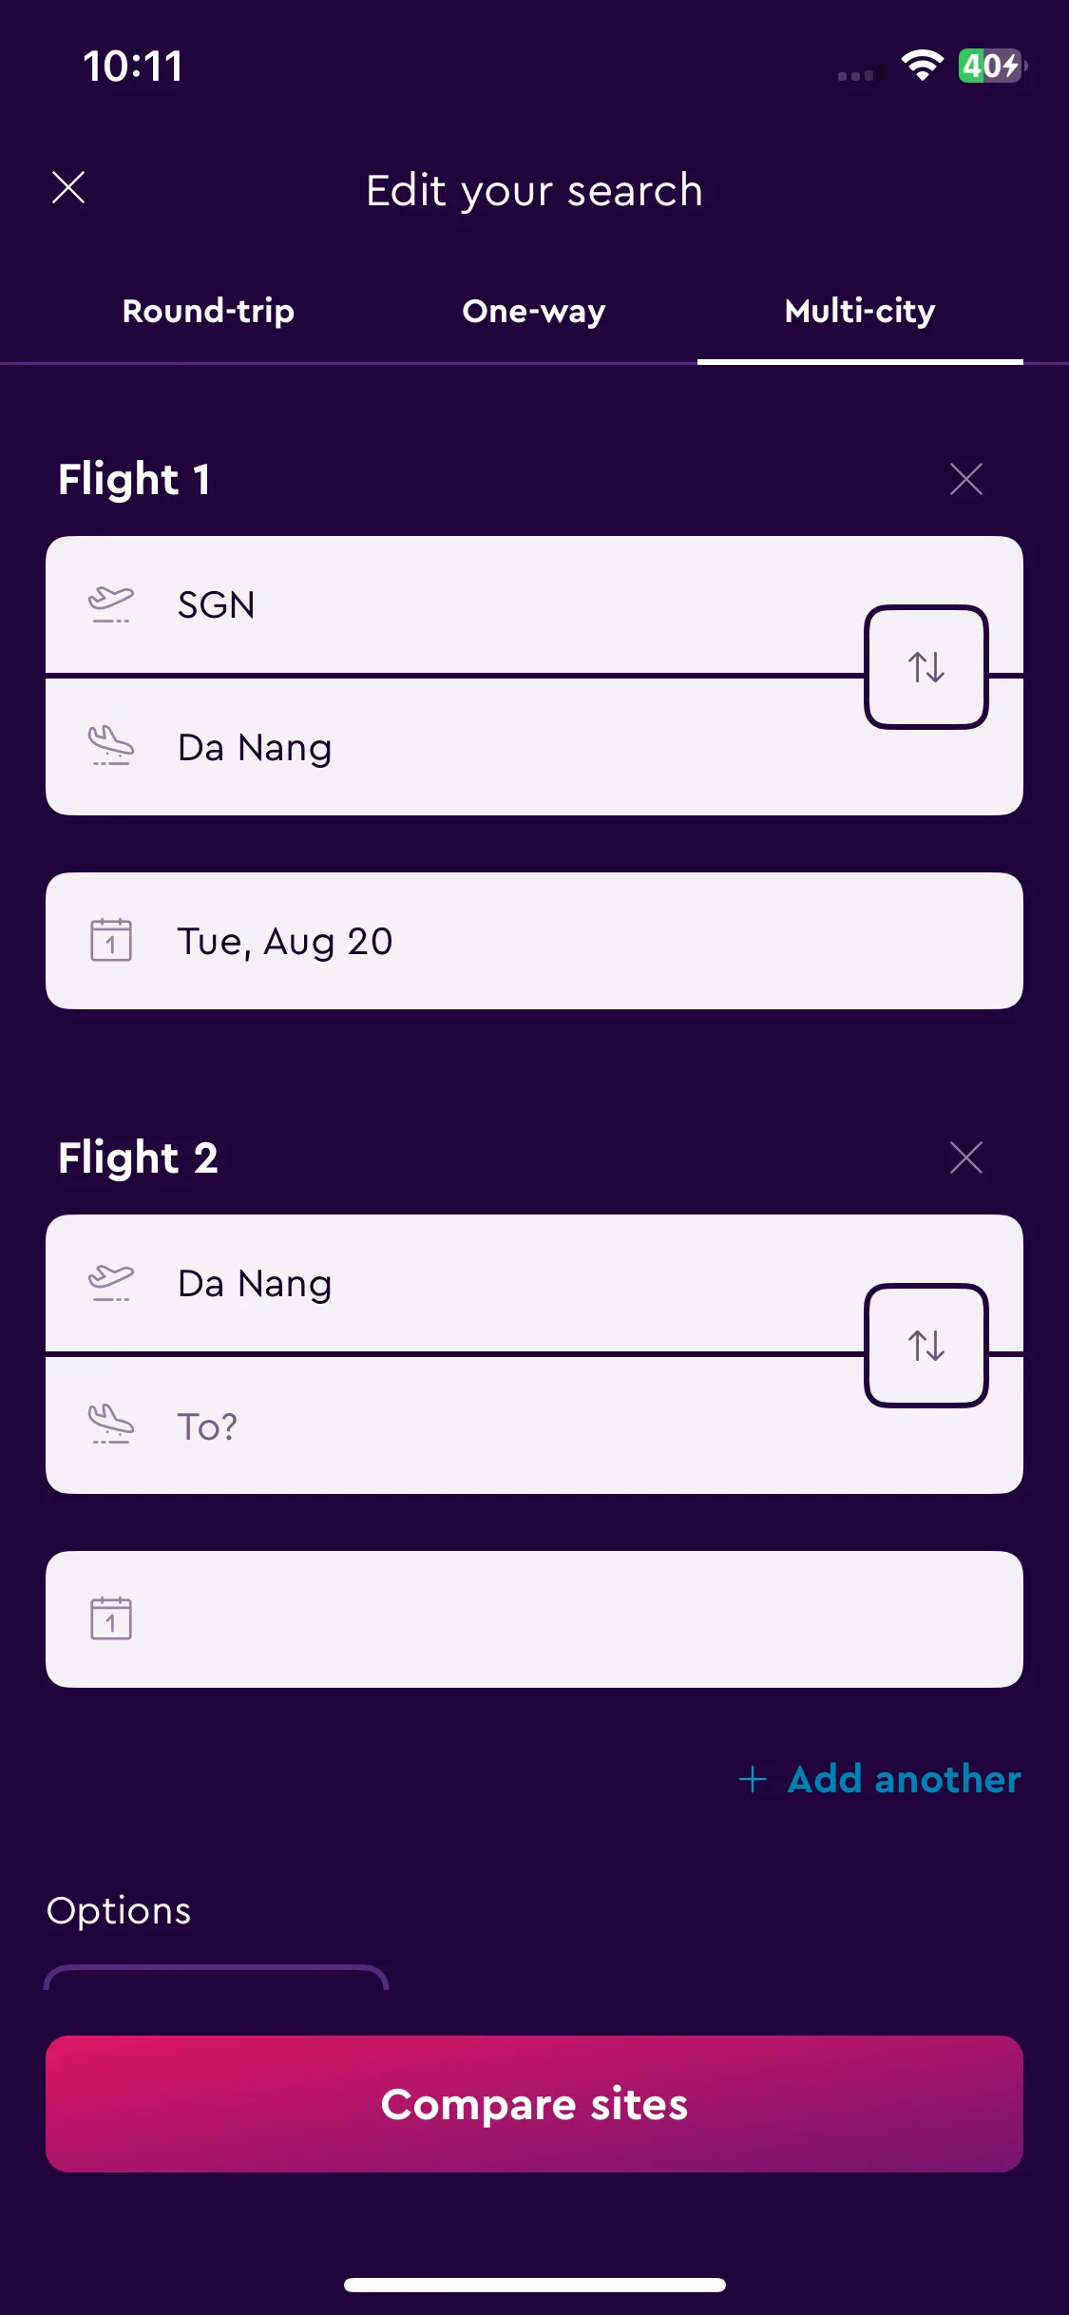This screenshot has width=1069, height=2315.
Task: Edit Flight 2 origin Da Nang
Action: pyautogui.click(x=455, y=1284)
